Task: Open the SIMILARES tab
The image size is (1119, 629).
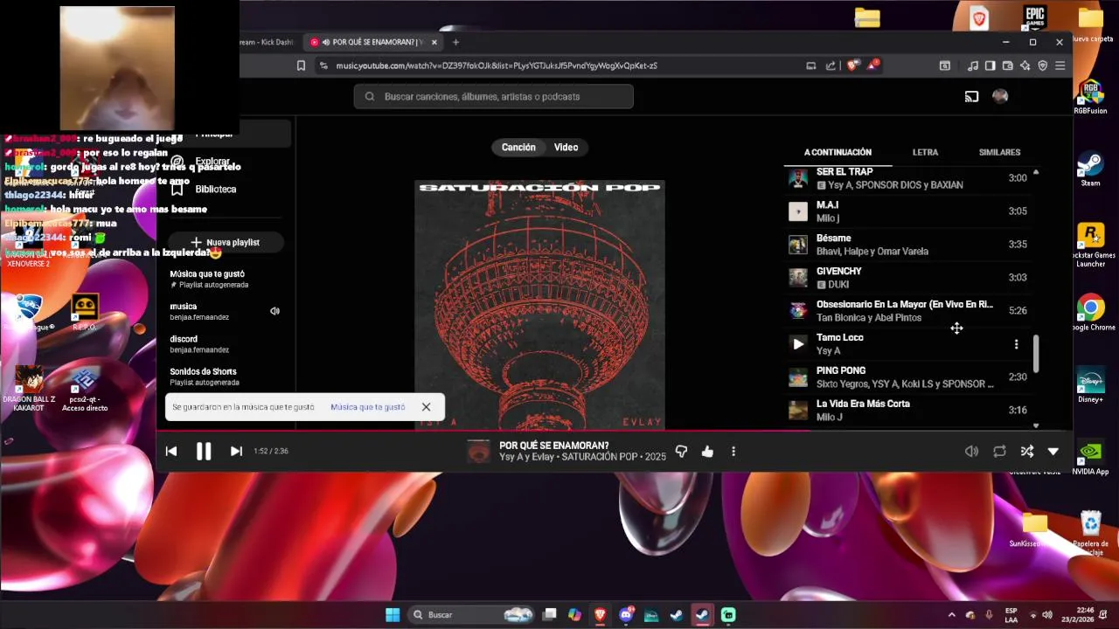Action: click(999, 152)
